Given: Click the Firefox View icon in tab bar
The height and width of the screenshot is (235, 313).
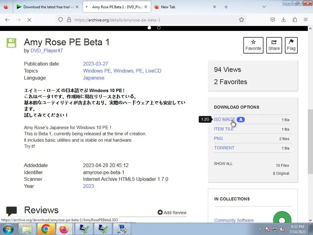Looking at the screenshot, I should pyautogui.click(x=6, y=7).
